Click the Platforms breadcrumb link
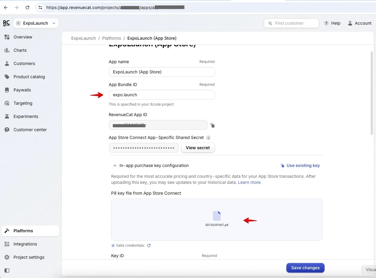Screen dimensions: 376x278 coord(112,38)
